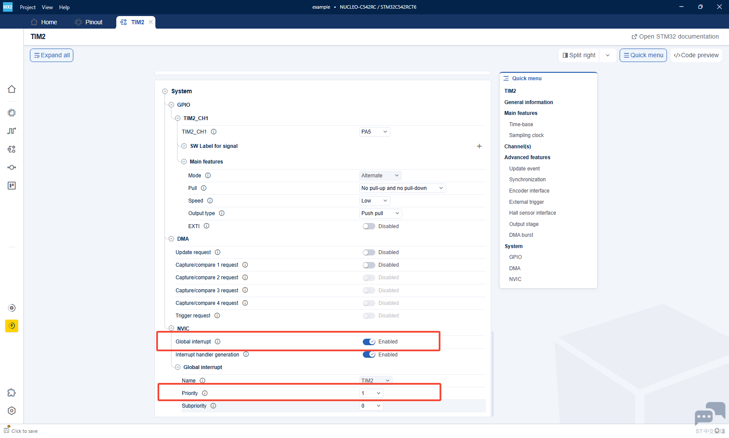
Task: Switch to the Pinout tab
Action: pyautogui.click(x=89, y=22)
